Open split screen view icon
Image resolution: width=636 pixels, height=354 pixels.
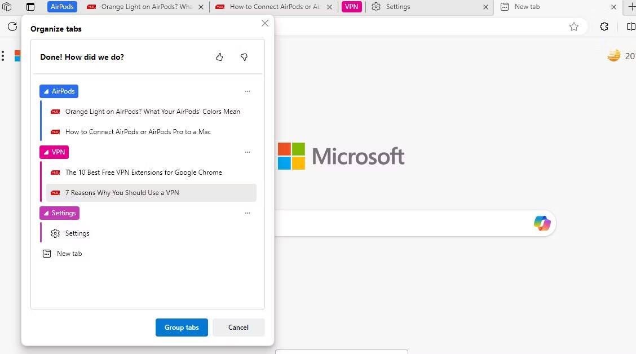click(631, 26)
